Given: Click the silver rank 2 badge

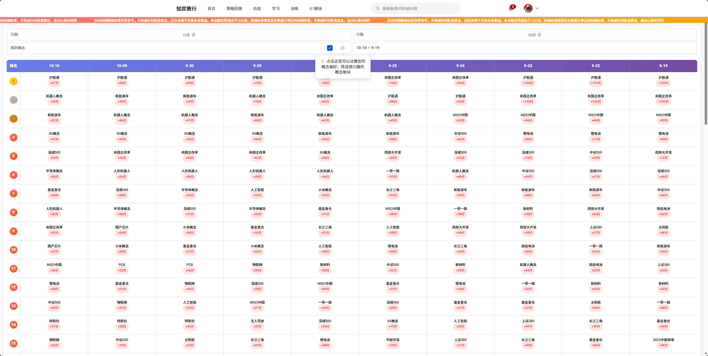Looking at the screenshot, I should point(13,100).
